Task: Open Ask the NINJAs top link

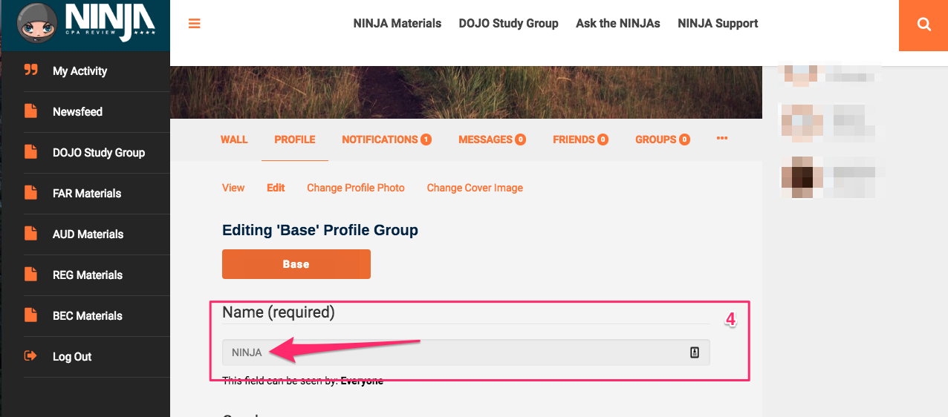Action: click(618, 24)
